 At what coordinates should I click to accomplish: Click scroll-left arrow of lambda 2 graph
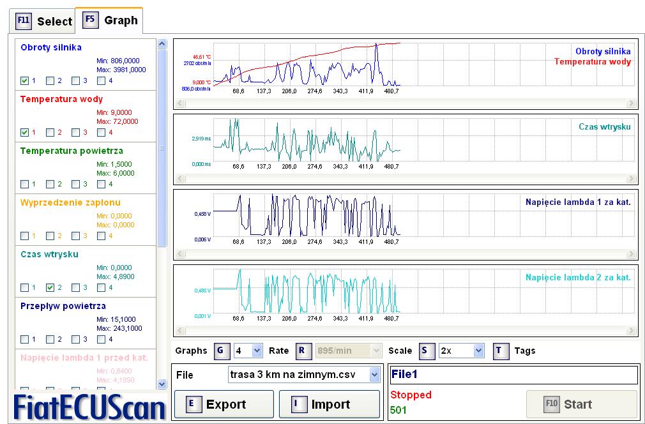[179, 330]
